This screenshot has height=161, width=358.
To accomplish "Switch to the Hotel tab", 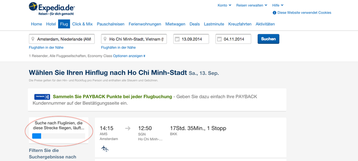I will point(51,24).
